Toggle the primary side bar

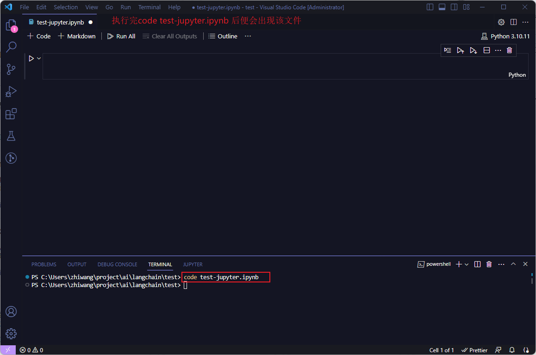click(x=430, y=7)
